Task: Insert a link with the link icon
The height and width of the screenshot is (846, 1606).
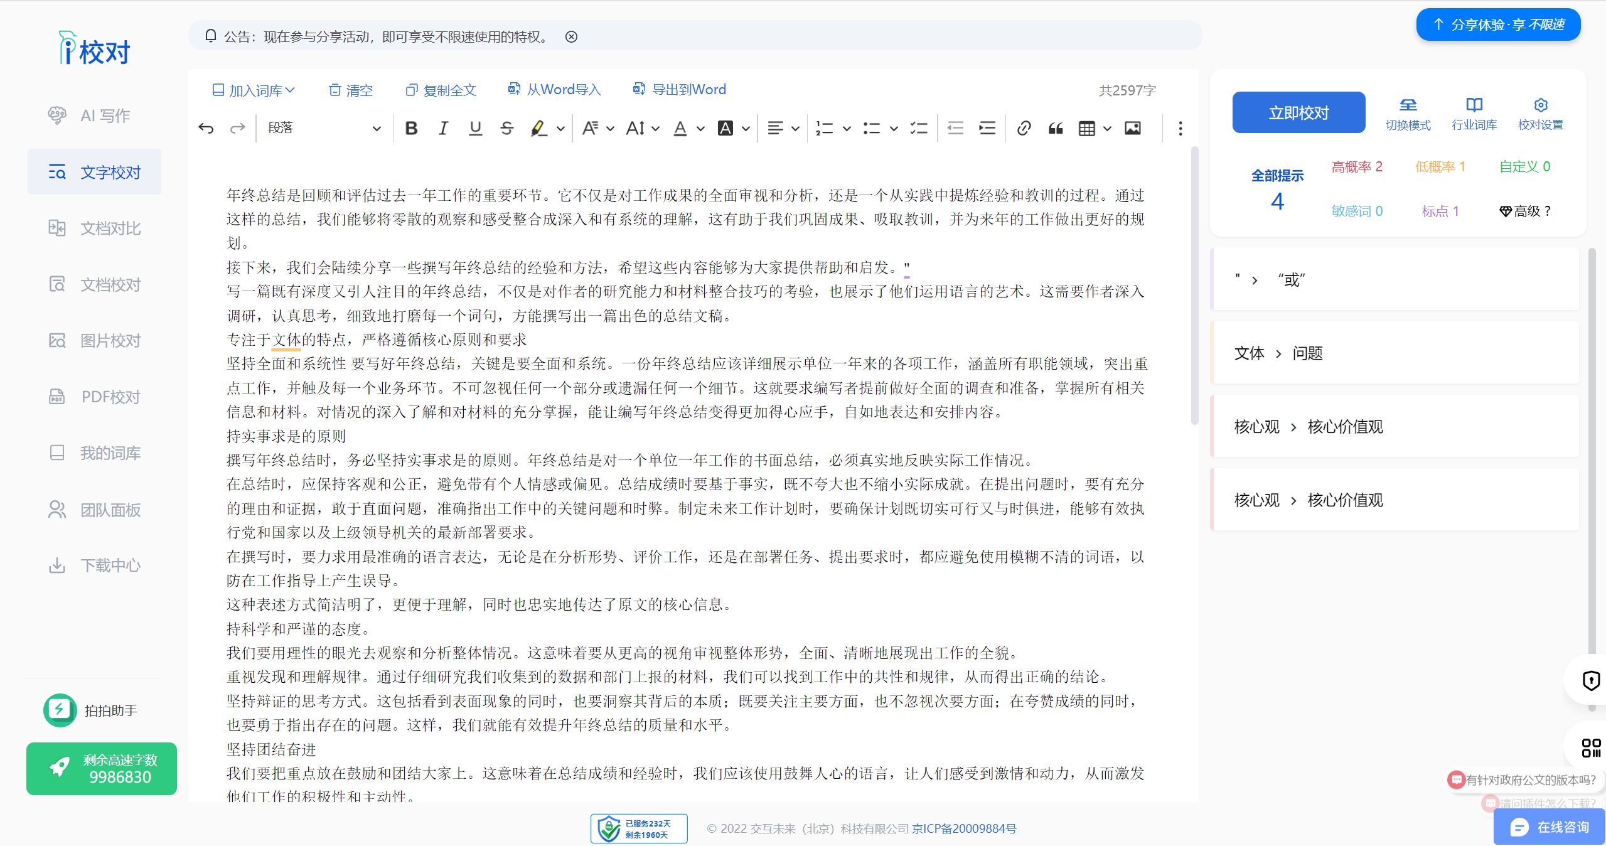Action: (1024, 129)
